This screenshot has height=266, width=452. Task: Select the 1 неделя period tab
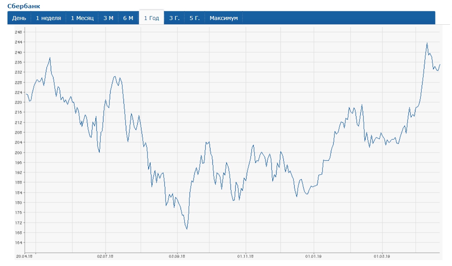pyautogui.click(x=48, y=18)
